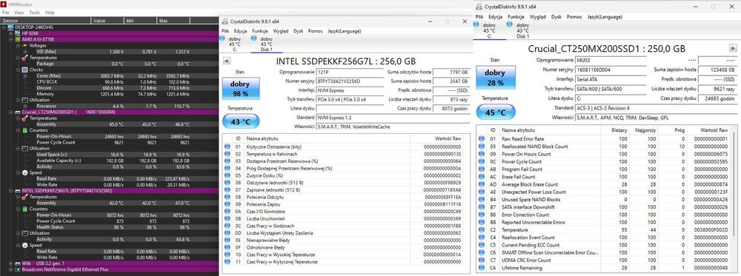This screenshot has width=741, height=276.
Task: Click the Voltages lightning icon under AMD A10-8770E
Action: point(25,45)
